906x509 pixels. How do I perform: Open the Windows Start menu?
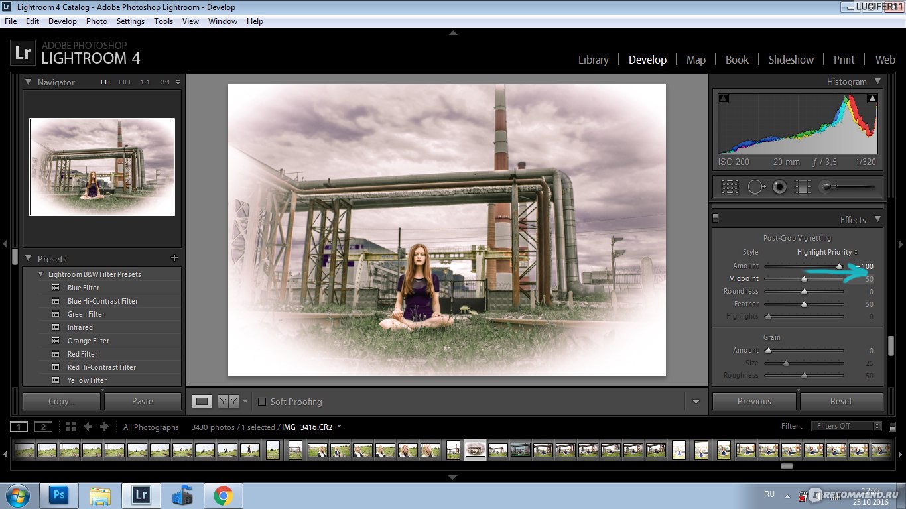click(17, 496)
